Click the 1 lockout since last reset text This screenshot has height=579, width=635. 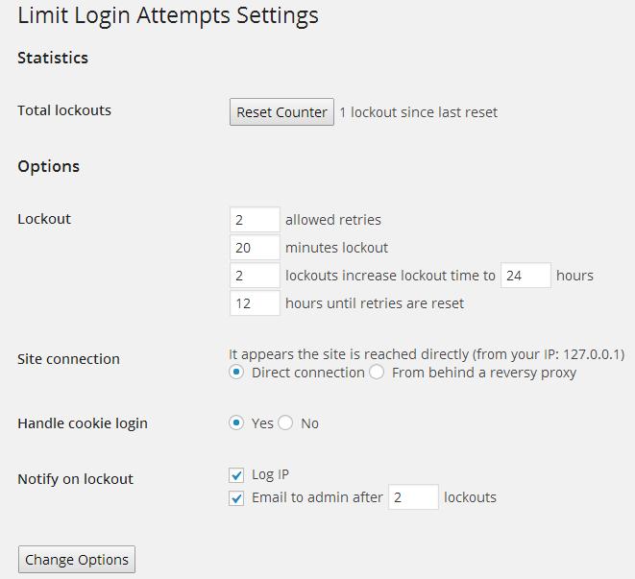(x=419, y=112)
